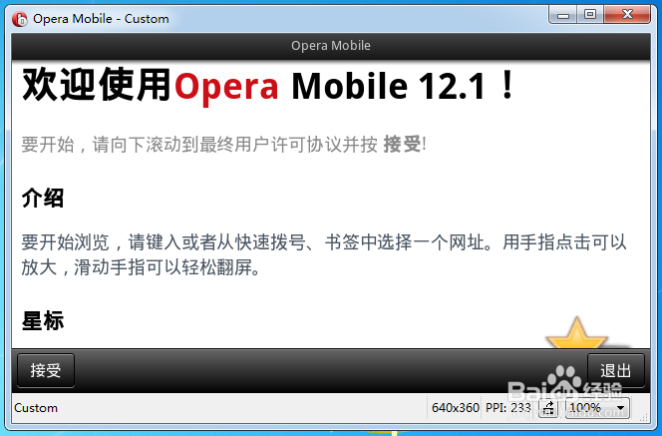
Task: Click the Opera logo in title bar
Action: 20,19
